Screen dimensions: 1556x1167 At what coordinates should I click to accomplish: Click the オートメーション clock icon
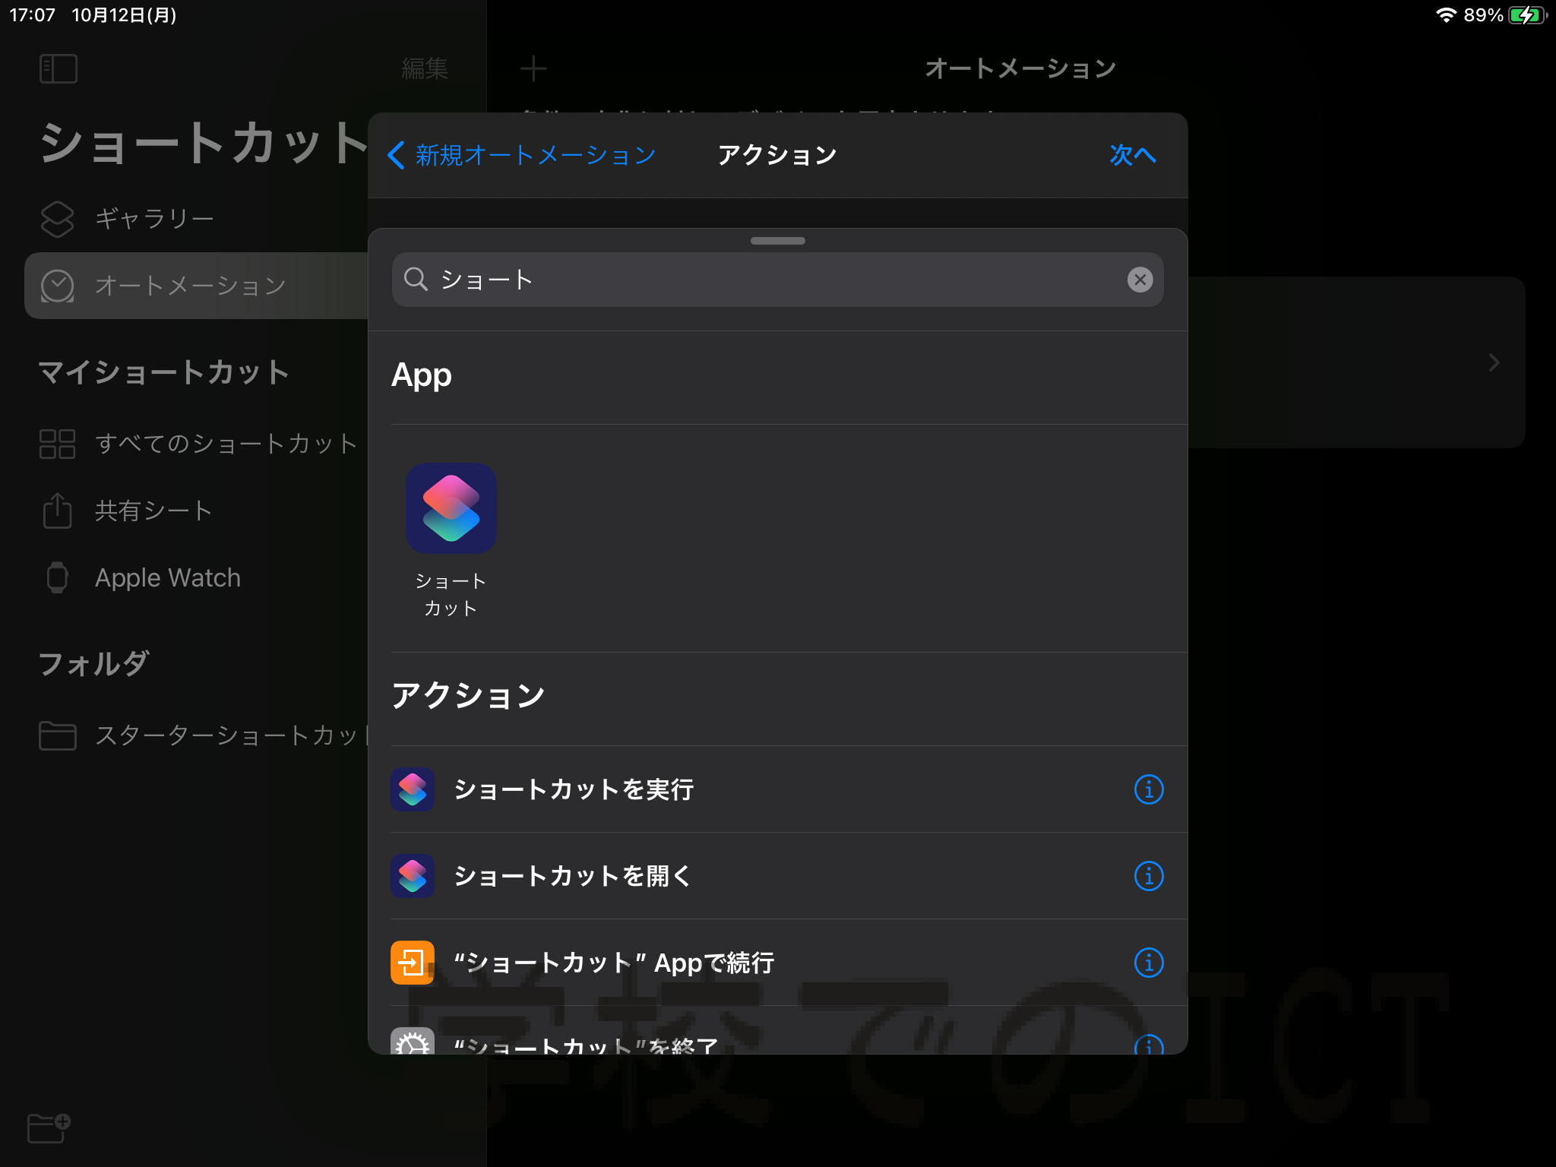pos(58,286)
